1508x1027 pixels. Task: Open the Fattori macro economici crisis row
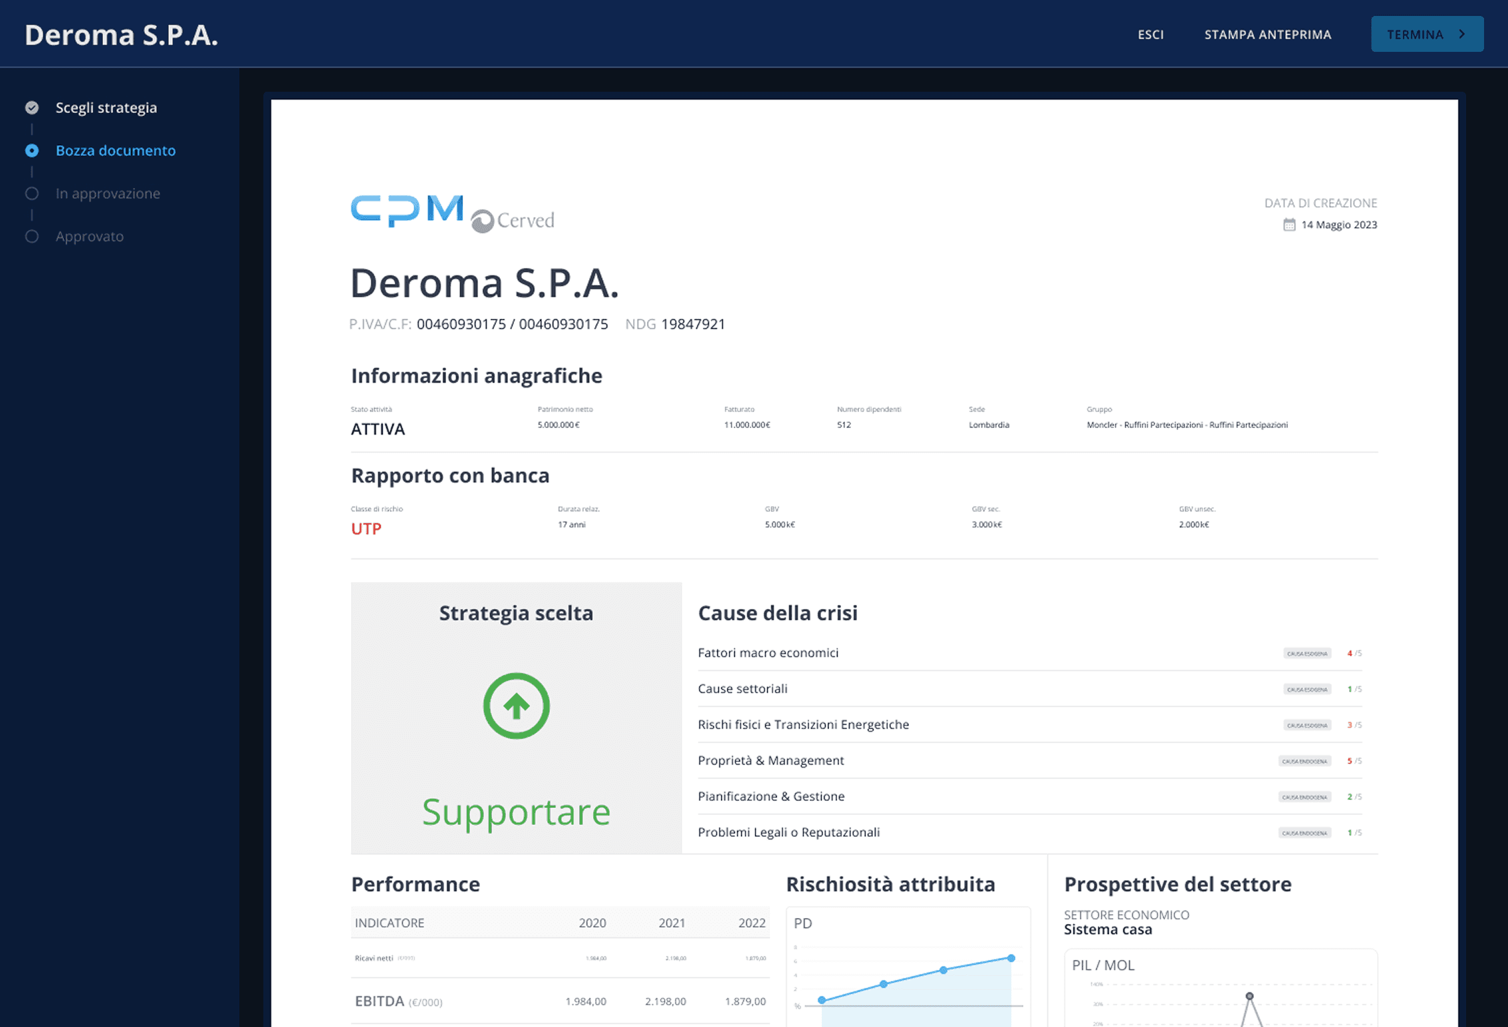tap(768, 653)
